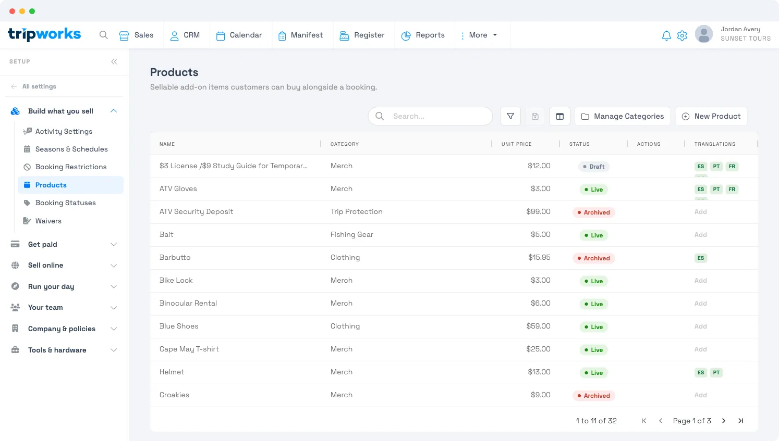Viewport: 779px width, 441px height.
Task: Click the PT translation badge for Helmet
Action: [716, 373]
